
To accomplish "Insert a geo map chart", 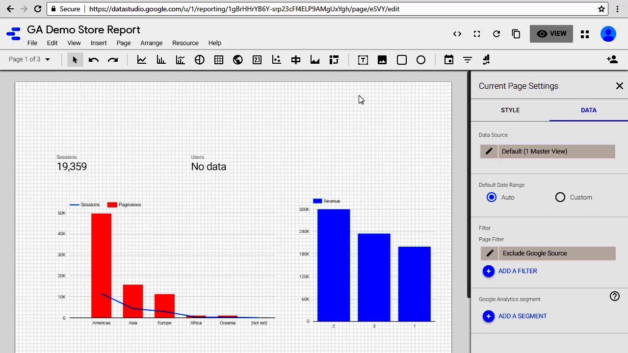I will click(x=238, y=60).
